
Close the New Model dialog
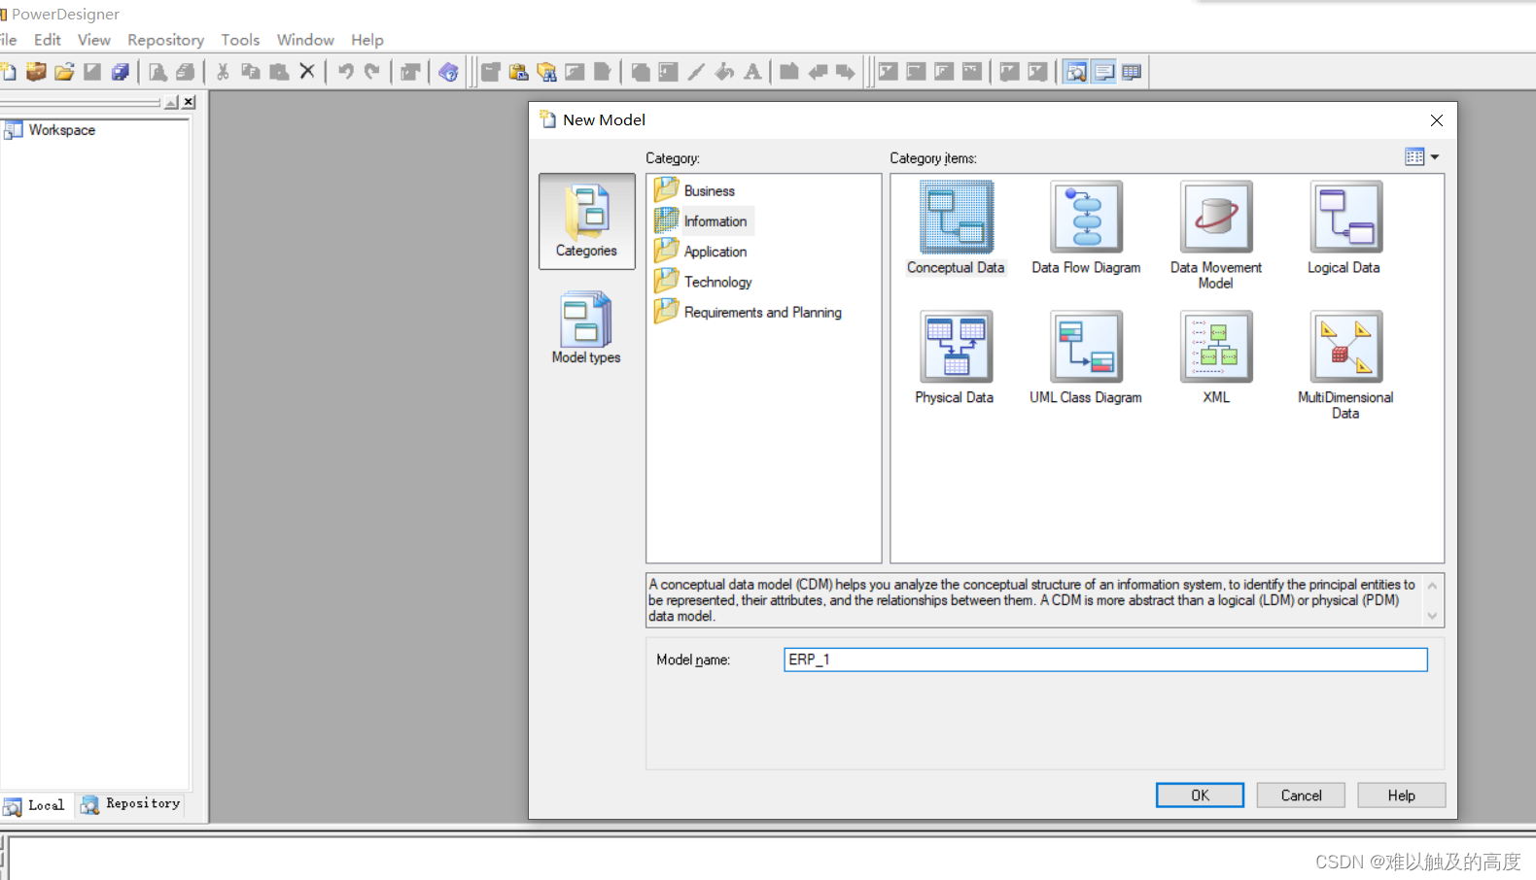(x=1437, y=120)
